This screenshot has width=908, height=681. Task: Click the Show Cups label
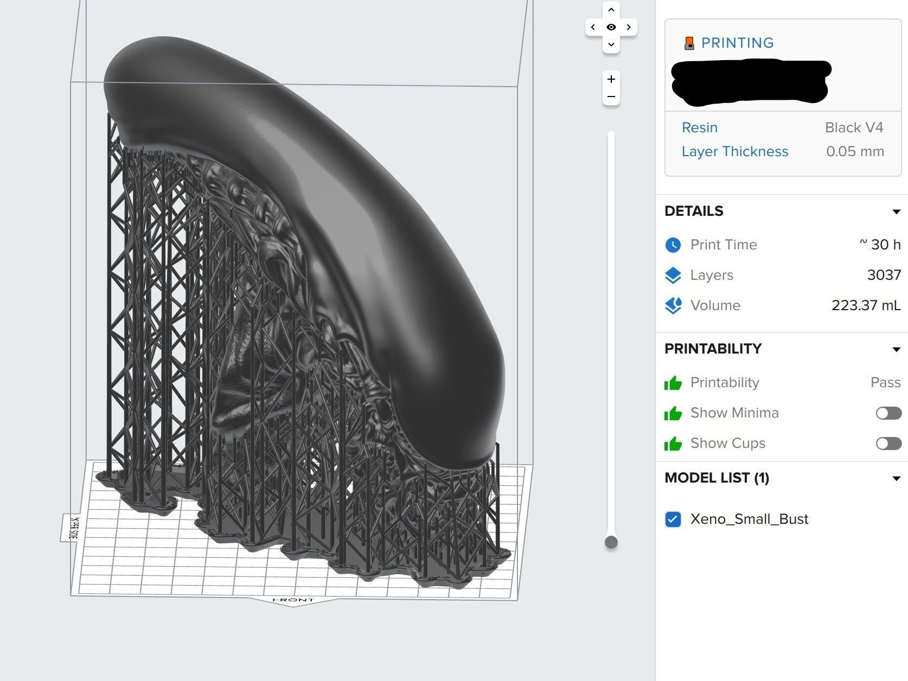728,443
